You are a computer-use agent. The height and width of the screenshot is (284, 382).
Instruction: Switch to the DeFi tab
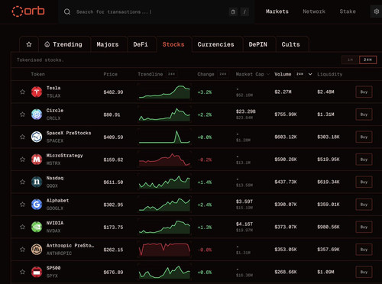tap(141, 44)
